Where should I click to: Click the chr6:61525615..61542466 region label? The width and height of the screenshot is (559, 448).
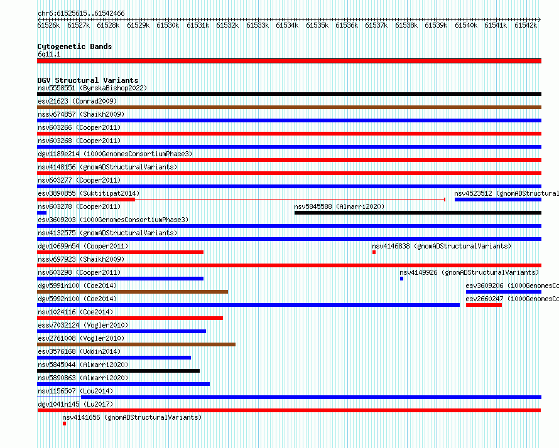click(81, 13)
